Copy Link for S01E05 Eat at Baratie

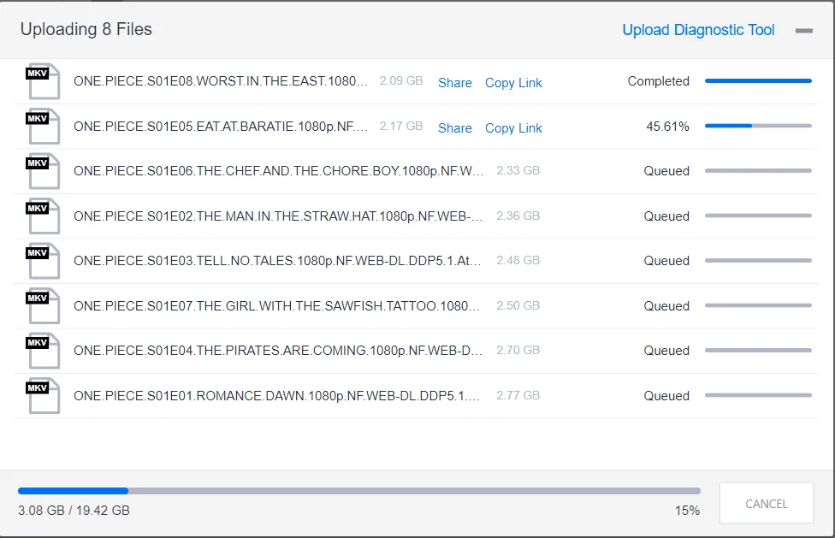pyautogui.click(x=513, y=128)
